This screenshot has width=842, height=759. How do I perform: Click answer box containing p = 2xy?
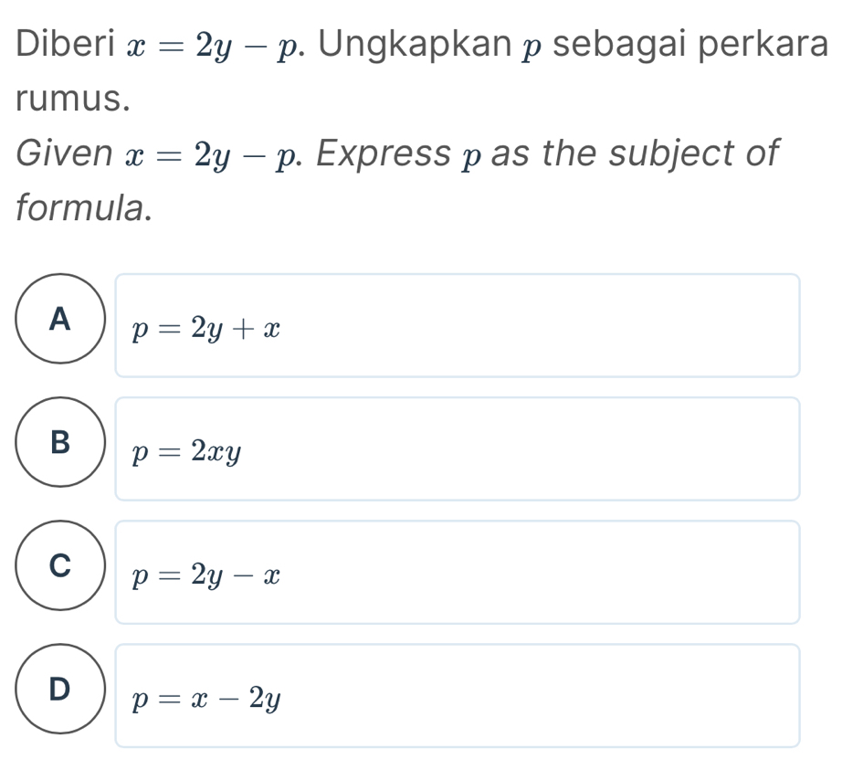point(457,448)
